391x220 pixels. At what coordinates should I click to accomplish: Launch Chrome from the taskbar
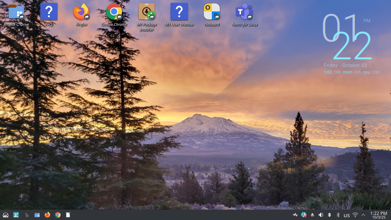[58, 215]
